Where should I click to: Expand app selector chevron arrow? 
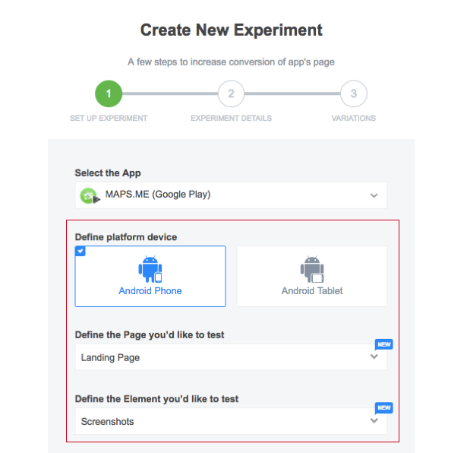coord(374,195)
